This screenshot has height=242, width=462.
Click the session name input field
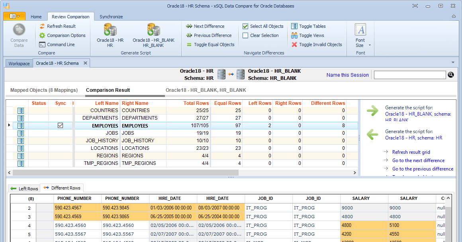point(410,74)
